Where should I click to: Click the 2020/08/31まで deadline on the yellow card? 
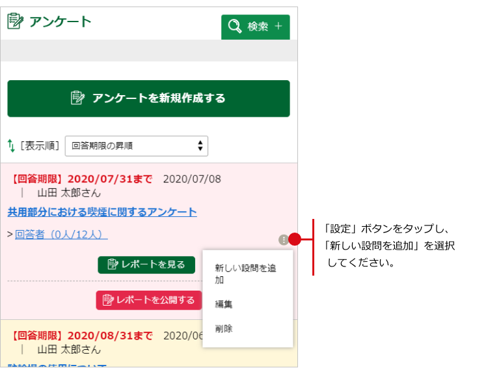(110, 336)
